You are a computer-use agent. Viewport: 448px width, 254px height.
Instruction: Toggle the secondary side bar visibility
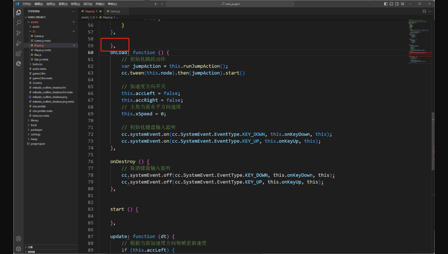click(x=397, y=4)
